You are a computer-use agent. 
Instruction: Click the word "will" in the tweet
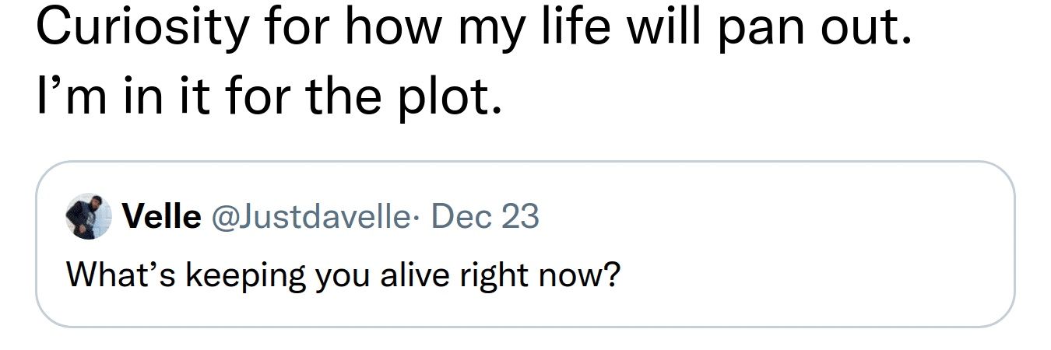pyautogui.click(x=661, y=28)
